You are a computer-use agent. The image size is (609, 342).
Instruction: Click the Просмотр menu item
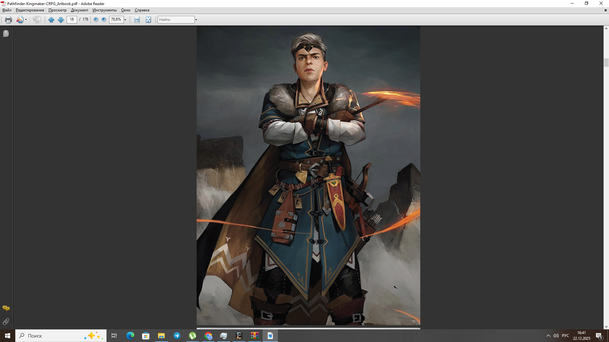pos(57,10)
